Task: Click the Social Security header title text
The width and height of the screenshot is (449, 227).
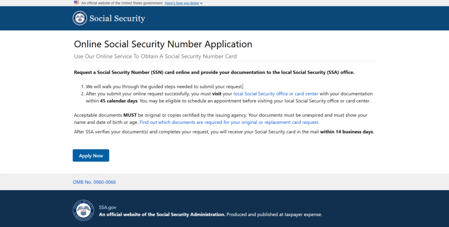Action: (x=117, y=18)
